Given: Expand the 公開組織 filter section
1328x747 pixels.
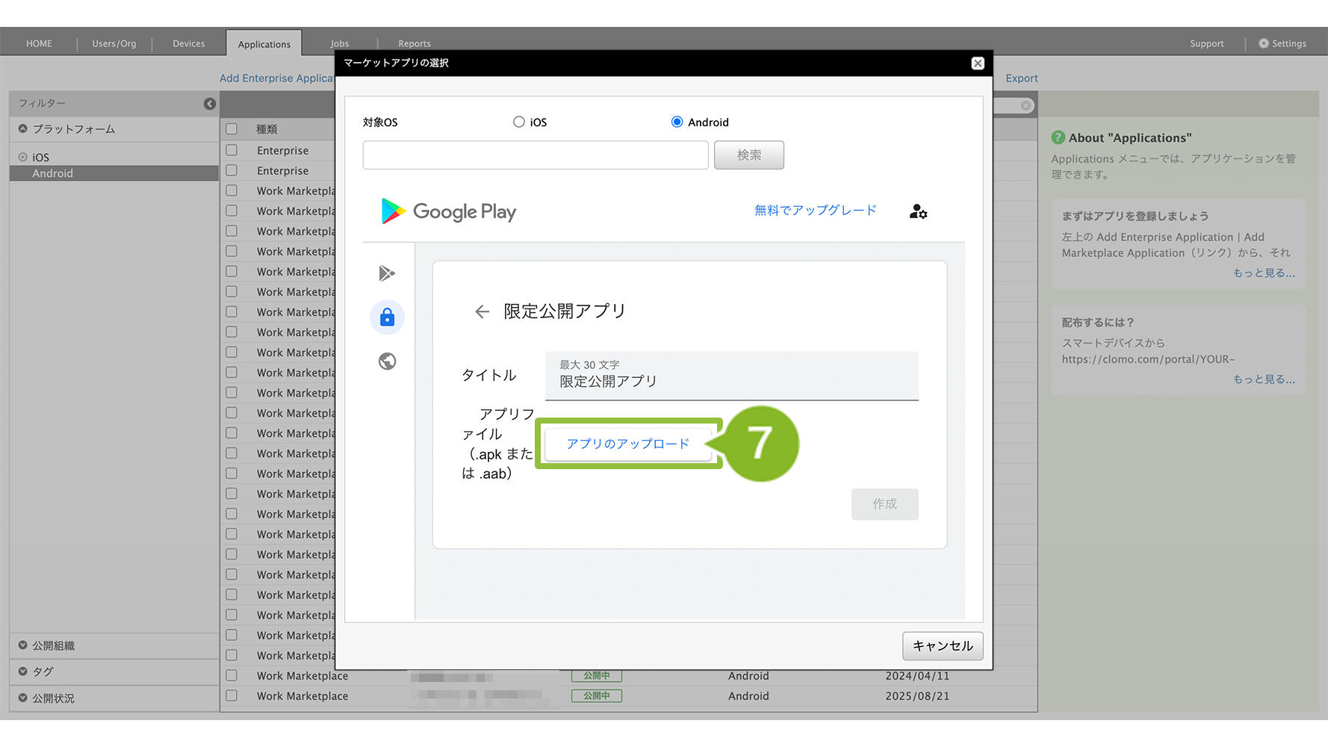Looking at the screenshot, I should [23, 645].
